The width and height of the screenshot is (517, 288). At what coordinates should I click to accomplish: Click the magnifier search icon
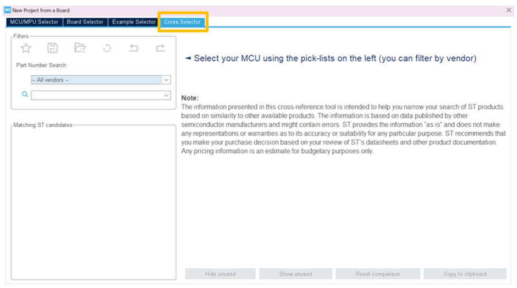click(x=25, y=95)
